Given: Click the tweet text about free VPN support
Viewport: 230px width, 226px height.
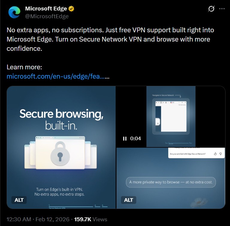Looking at the screenshot, I should 110,39.
